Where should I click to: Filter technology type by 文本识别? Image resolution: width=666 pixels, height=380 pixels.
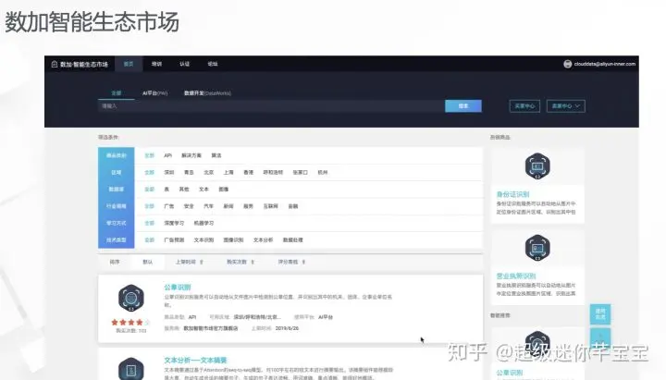coord(203,239)
